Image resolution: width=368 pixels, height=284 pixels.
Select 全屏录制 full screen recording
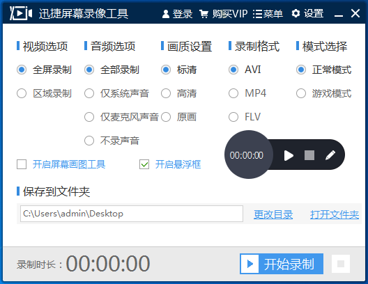point(44,70)
